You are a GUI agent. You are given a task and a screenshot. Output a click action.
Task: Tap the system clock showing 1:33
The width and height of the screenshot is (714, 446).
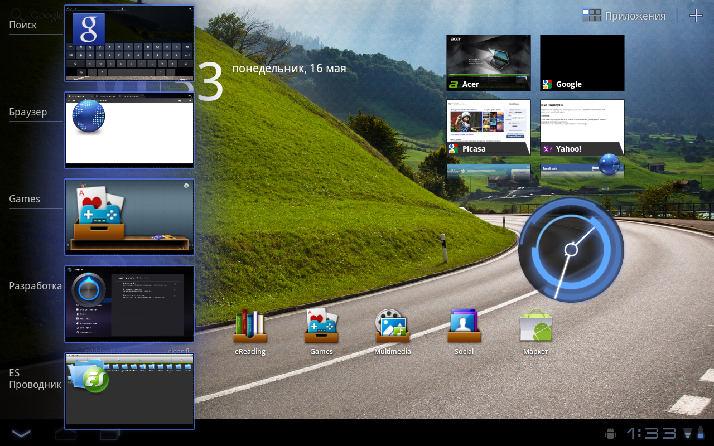point(652,433)
